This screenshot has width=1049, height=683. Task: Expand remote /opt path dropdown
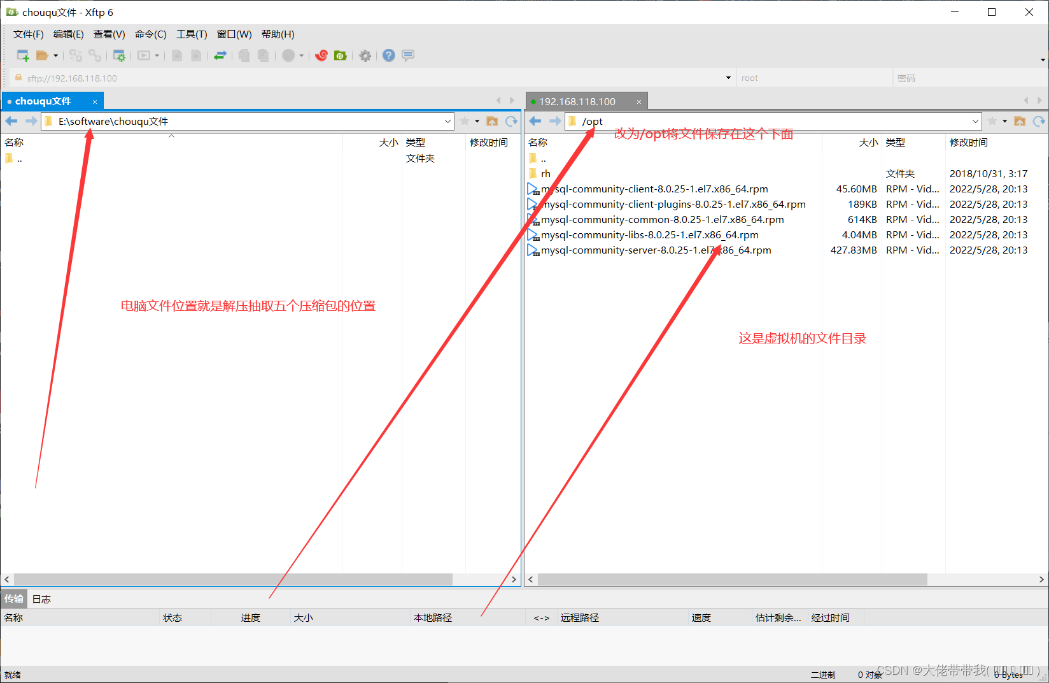point(975,121)
